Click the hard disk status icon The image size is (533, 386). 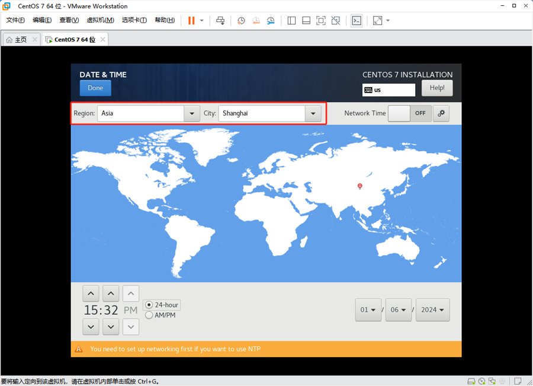(x=471, y=381)
